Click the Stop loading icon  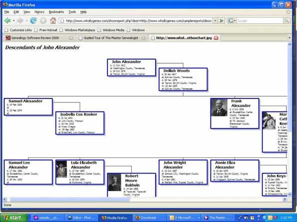[x=43, y=20]
